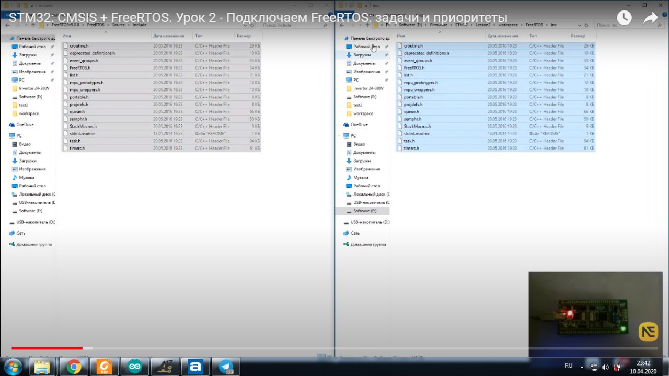This screenshot has height=376, width=669.
Task: Click the Поиск: inc search field
Action: pyautogui.click(x=630, y=25)
